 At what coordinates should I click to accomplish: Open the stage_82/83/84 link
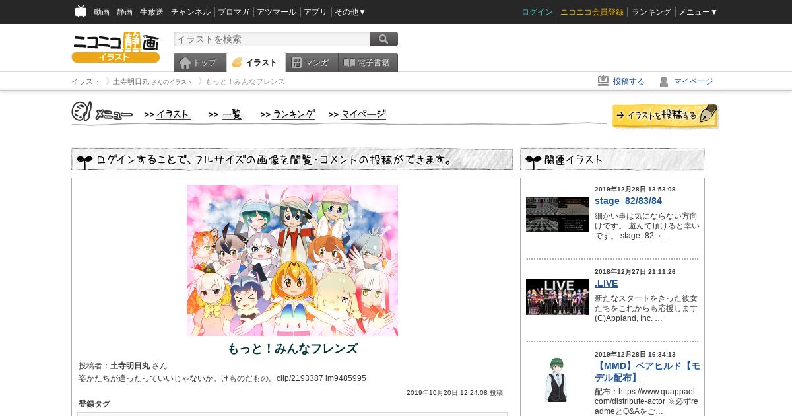tap(628, 201)
